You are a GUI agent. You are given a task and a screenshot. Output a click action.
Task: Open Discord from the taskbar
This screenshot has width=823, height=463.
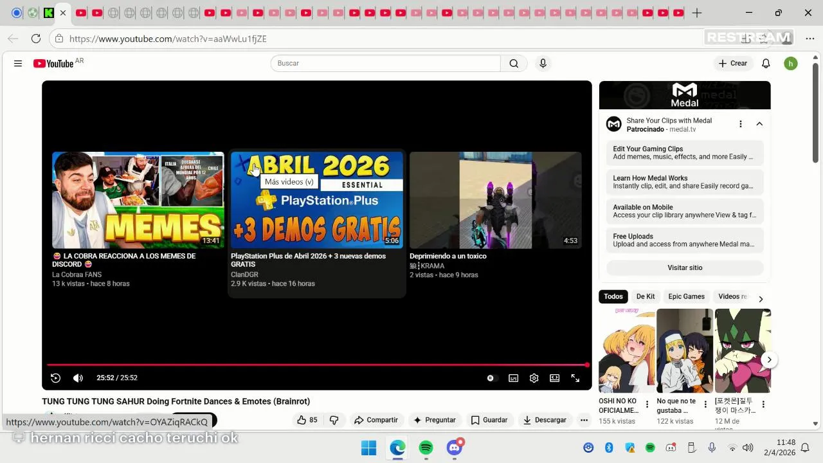pyautogui.click(x=455, y=448)
